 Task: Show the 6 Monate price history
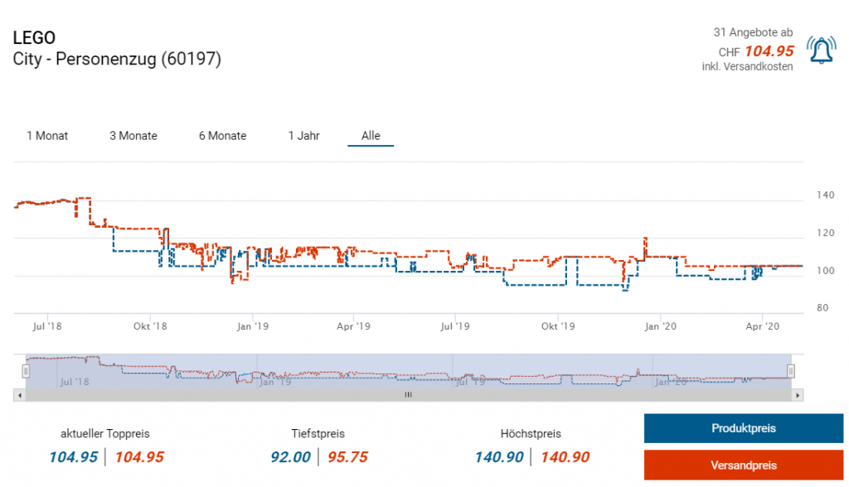click(222, 136)
